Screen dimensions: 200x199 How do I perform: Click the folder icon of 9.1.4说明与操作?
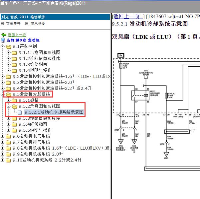(x=14, y=71)
